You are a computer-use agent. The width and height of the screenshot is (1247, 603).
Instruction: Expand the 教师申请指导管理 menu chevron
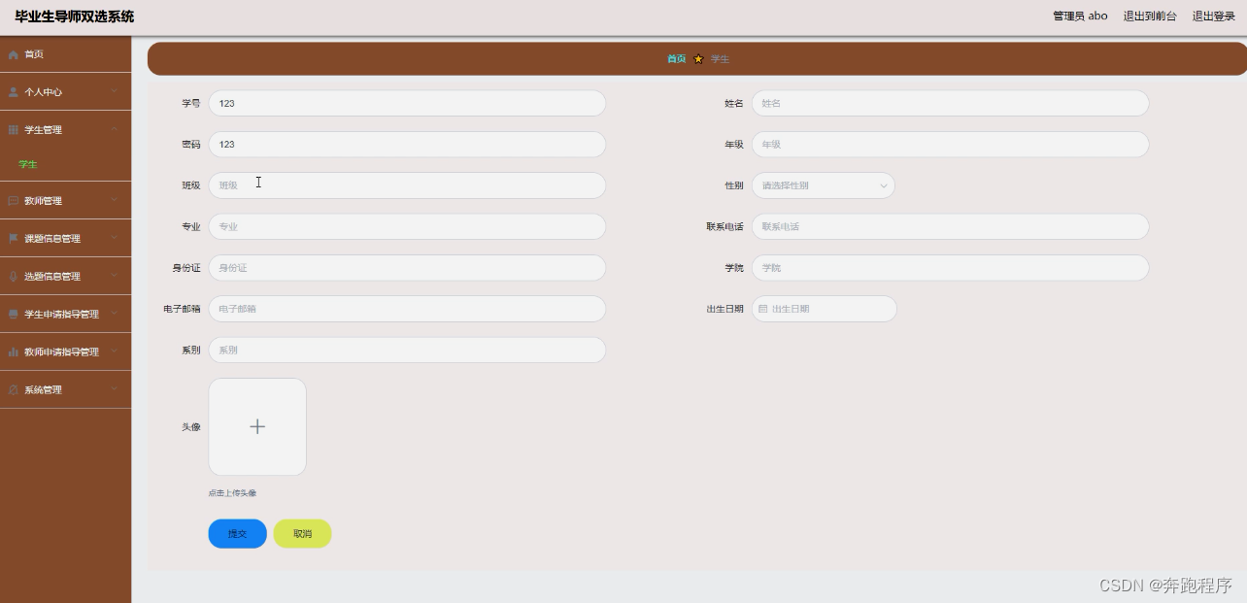(114, 352)
